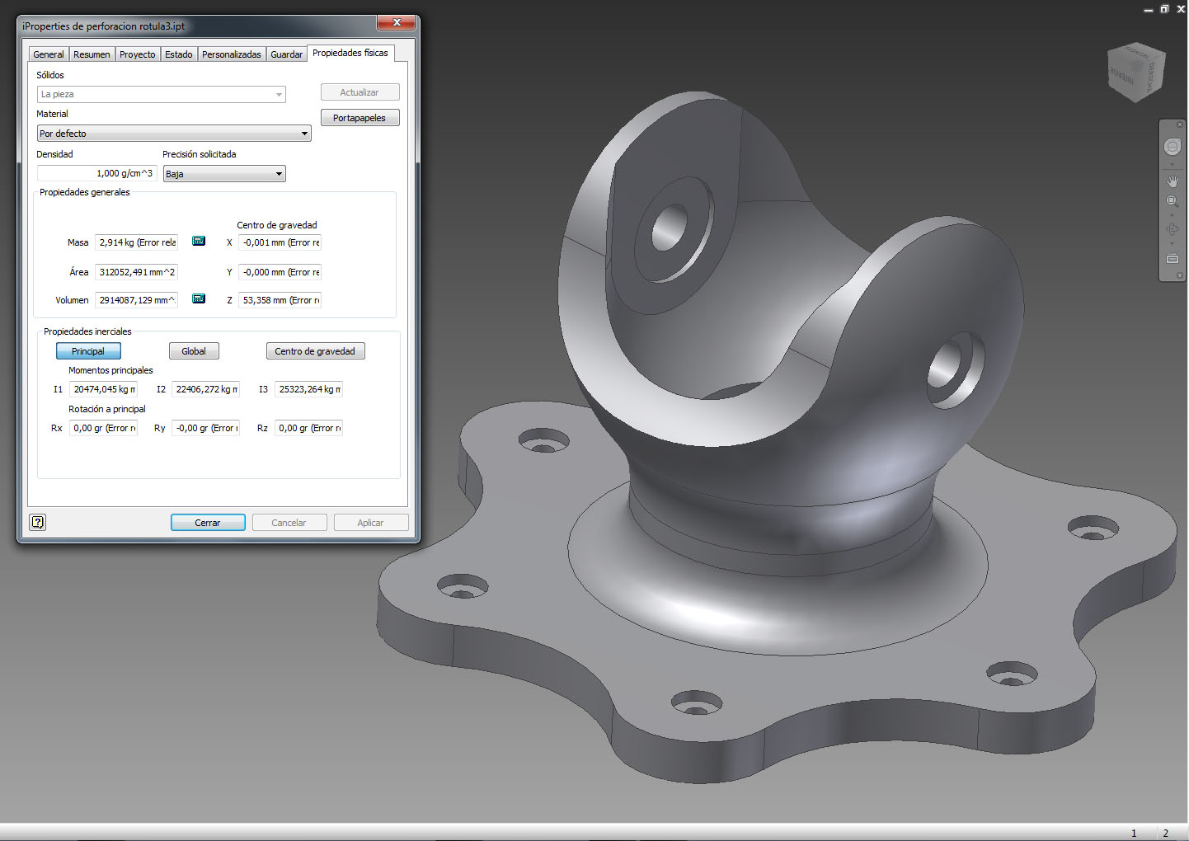
Task: Click the Z center of gravity field
Action: 280,300
